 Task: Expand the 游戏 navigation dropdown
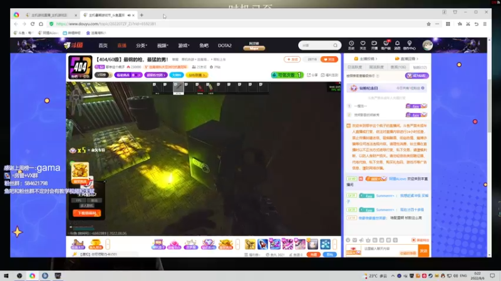click(x=183, y=46)
